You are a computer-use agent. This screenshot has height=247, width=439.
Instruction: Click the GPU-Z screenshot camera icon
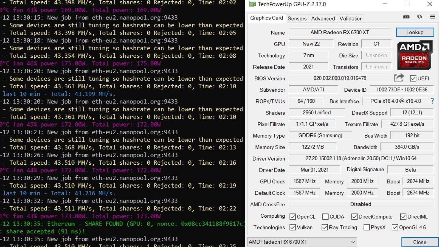(406, 17)
